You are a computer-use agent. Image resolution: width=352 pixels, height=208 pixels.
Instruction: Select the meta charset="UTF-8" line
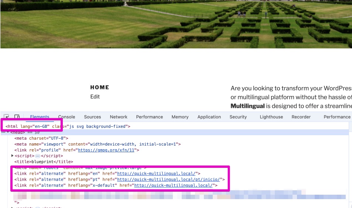coord(41,138)
